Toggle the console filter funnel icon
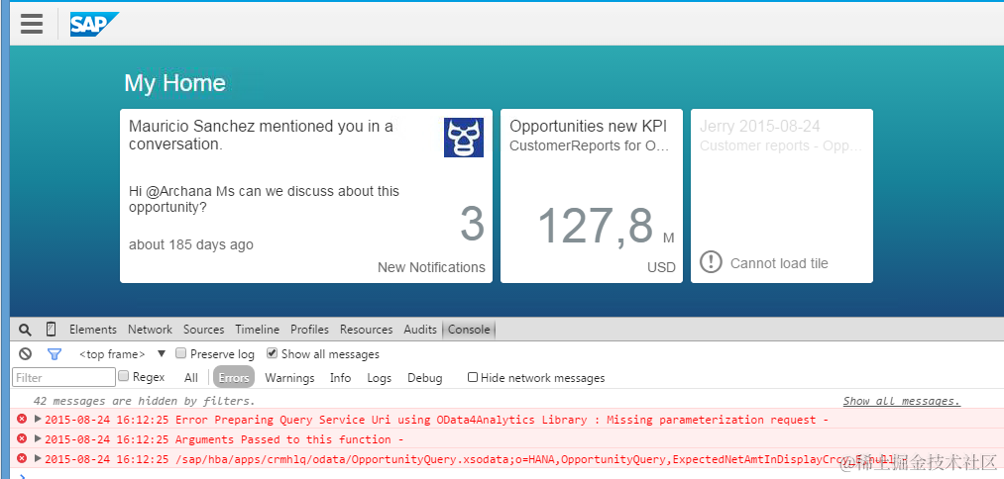 point(55,353)
